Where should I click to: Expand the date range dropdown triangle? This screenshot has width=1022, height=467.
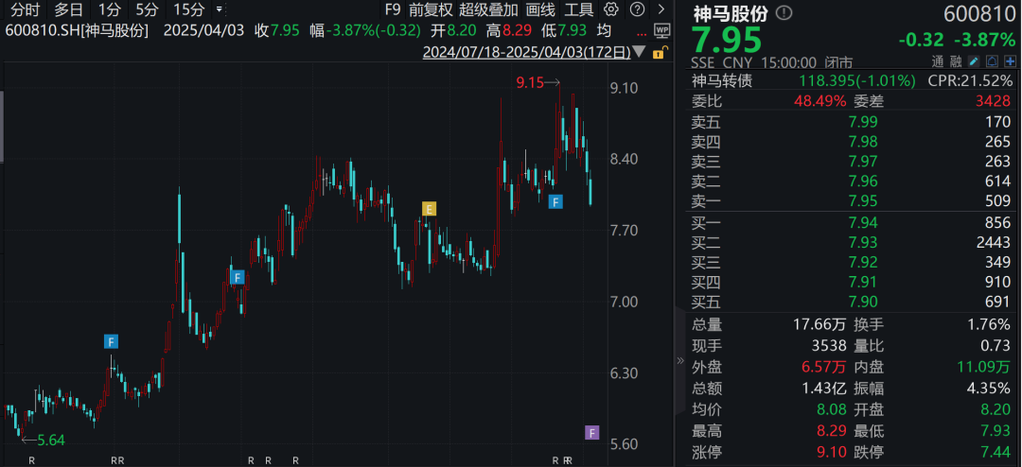(639, 52)
